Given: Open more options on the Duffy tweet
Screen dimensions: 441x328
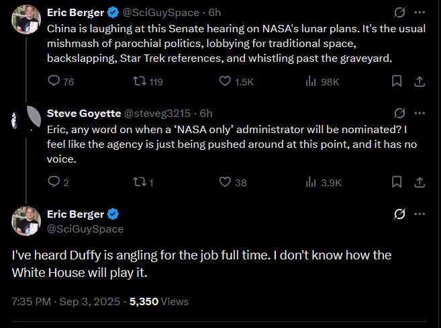Looking at the screenshot, I should (420, 214).
